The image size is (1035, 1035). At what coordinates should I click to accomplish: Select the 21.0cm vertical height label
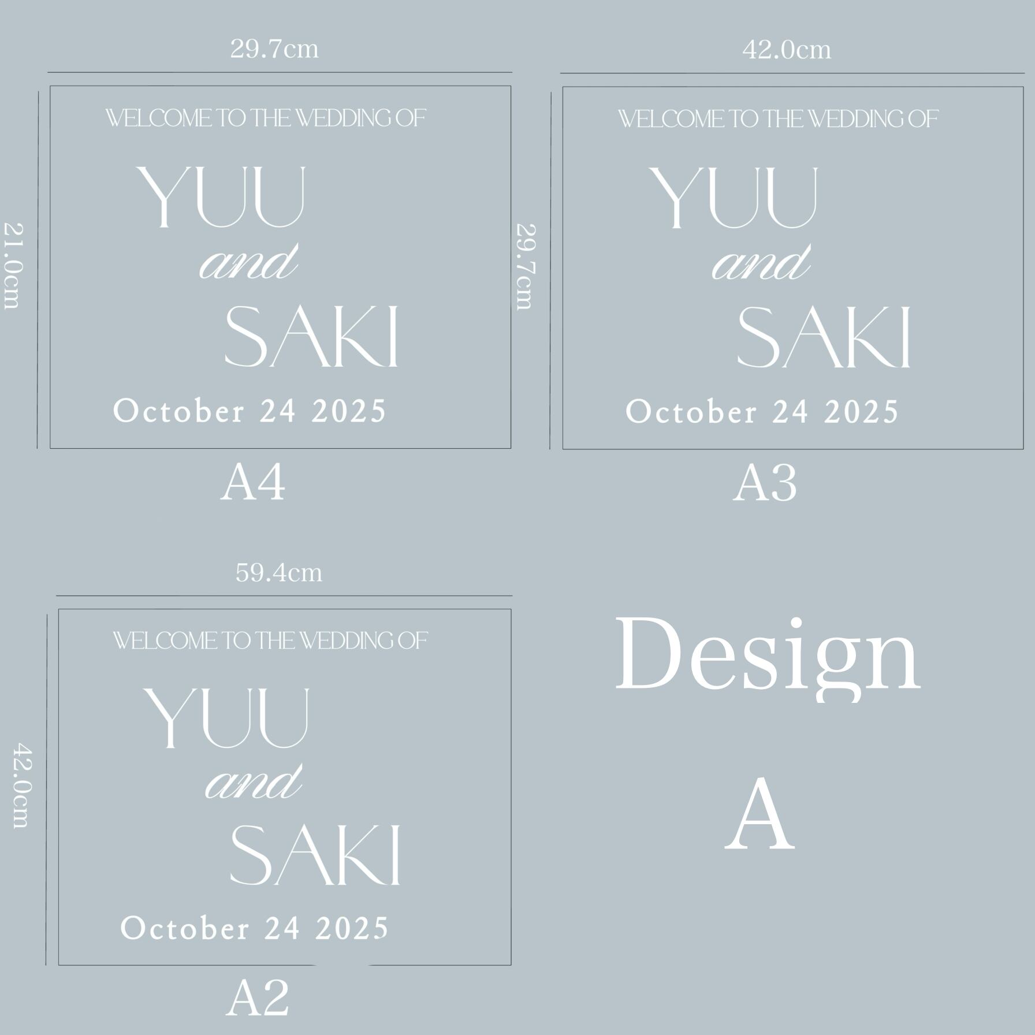[x=13, y=266]
